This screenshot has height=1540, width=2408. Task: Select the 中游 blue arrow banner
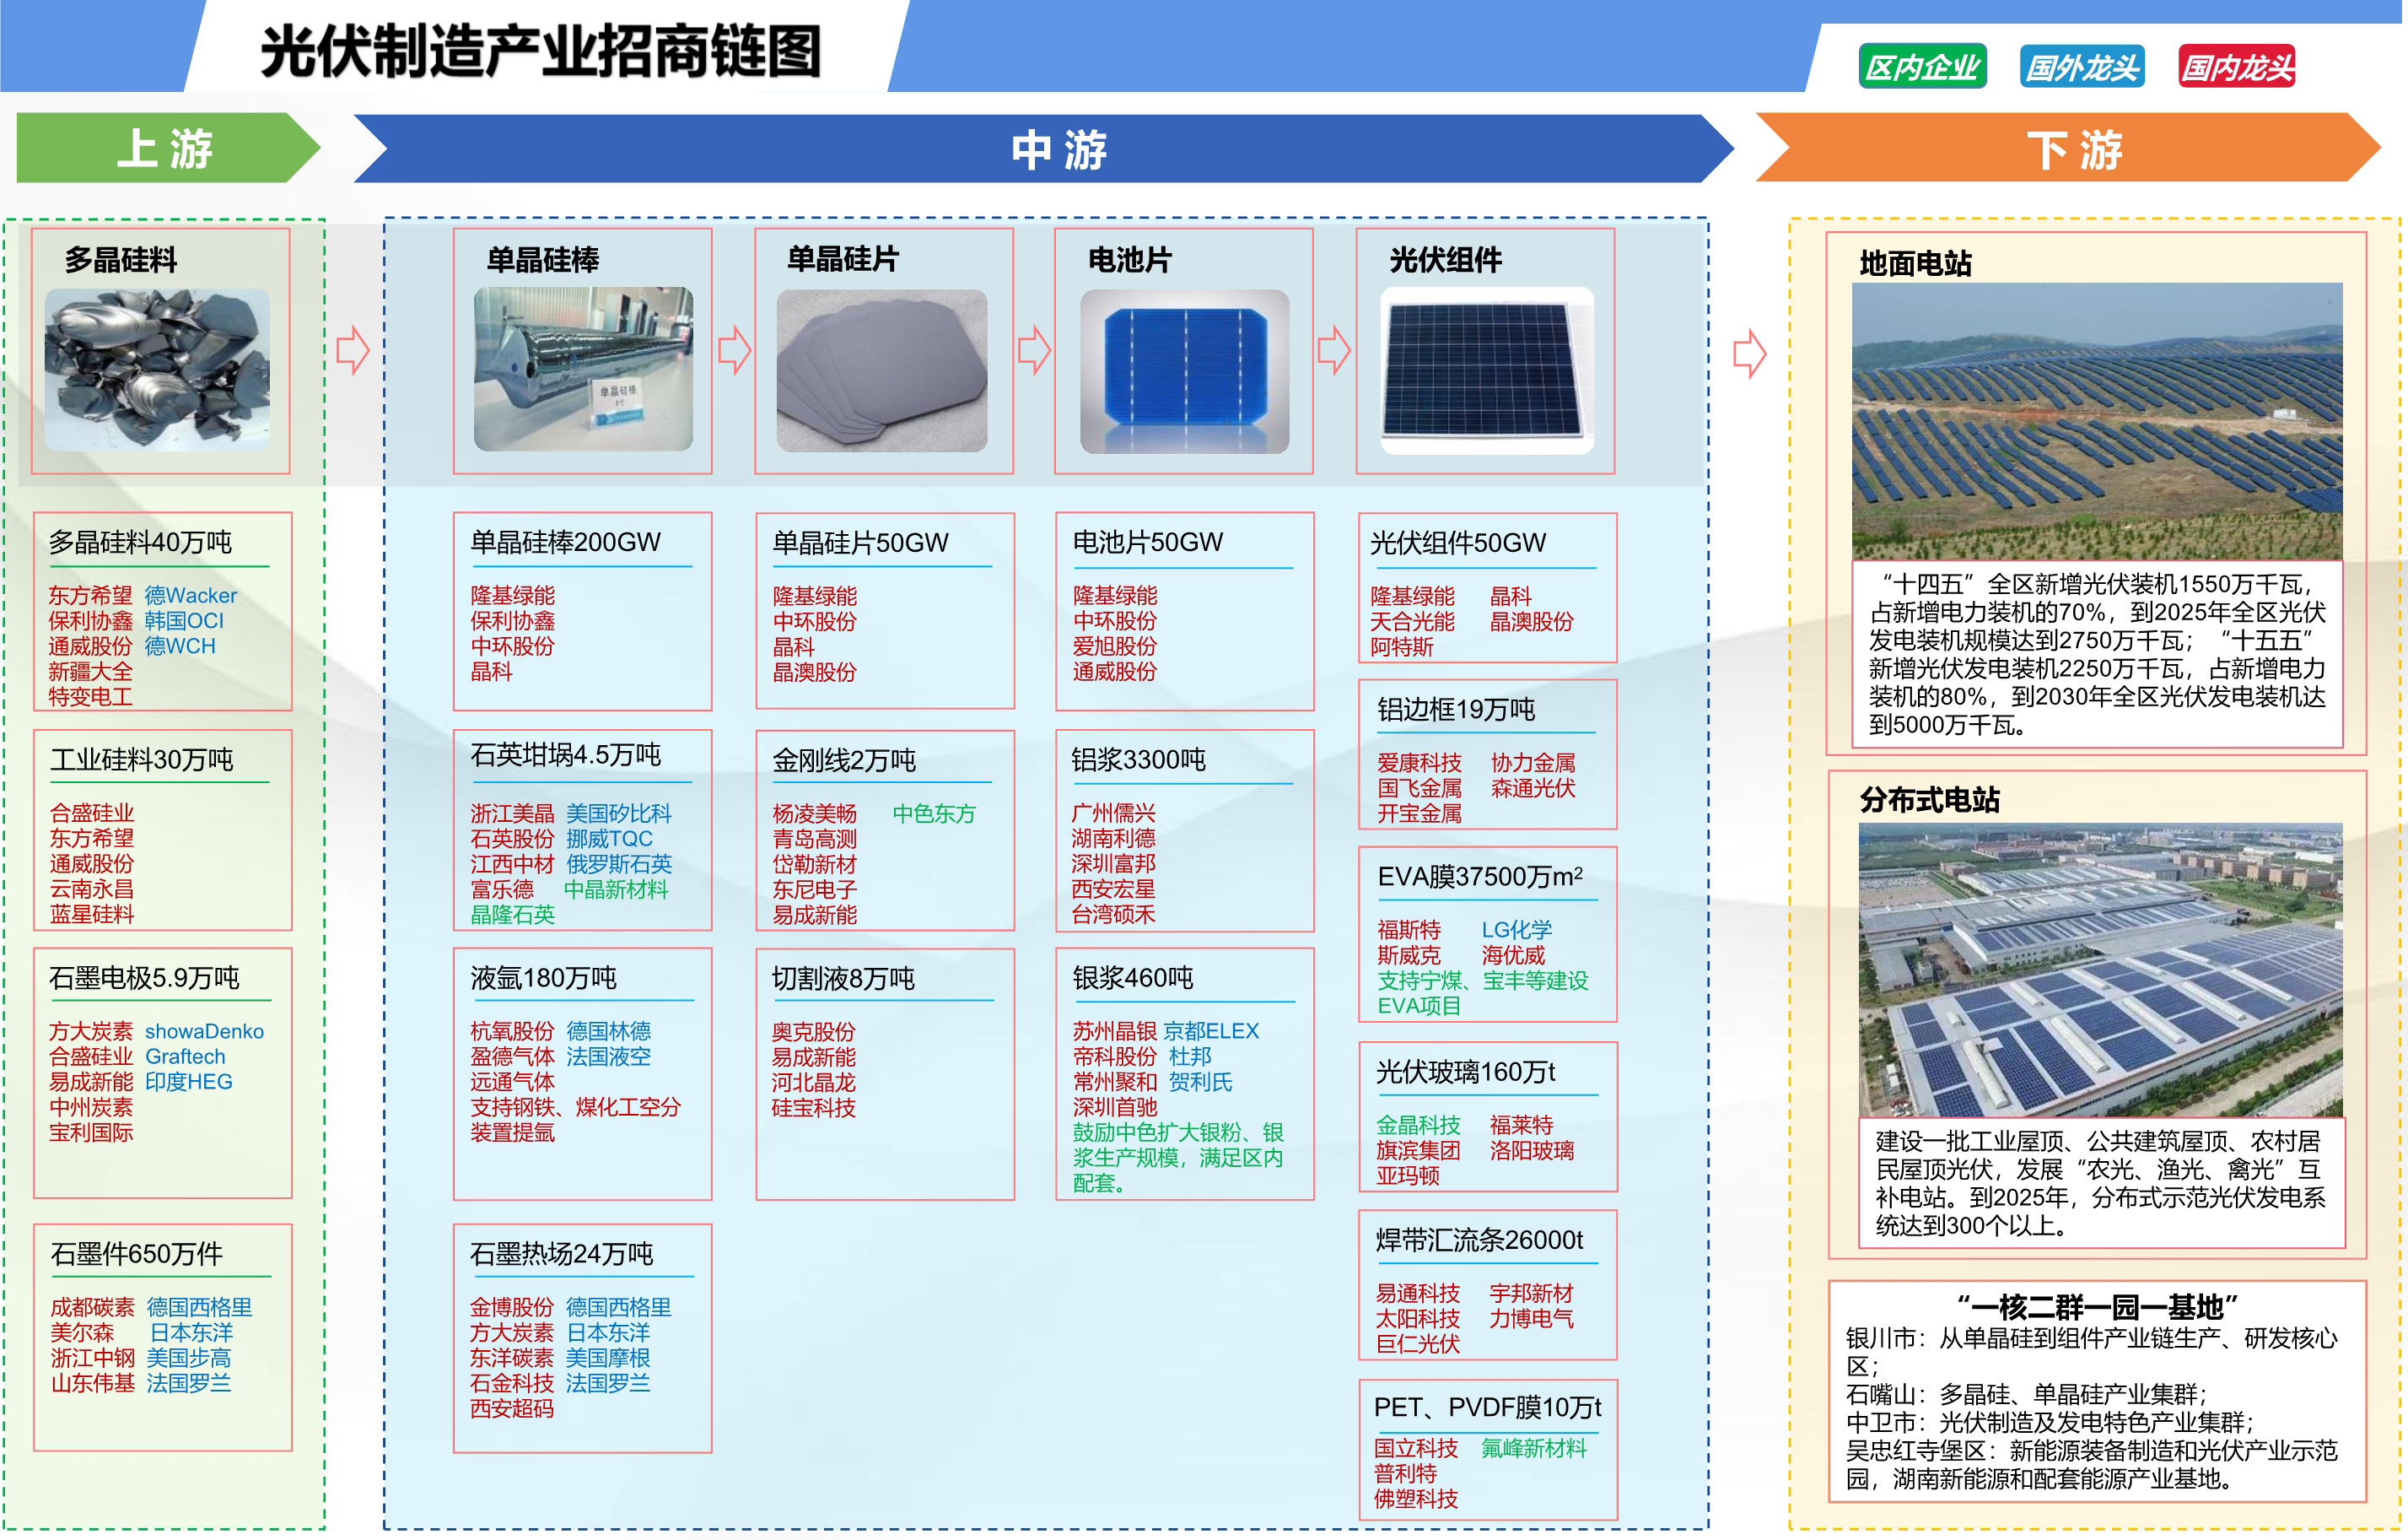(1045, 149)
